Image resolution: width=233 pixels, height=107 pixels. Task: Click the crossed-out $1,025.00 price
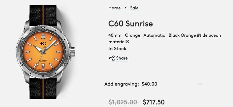point(124,102)
